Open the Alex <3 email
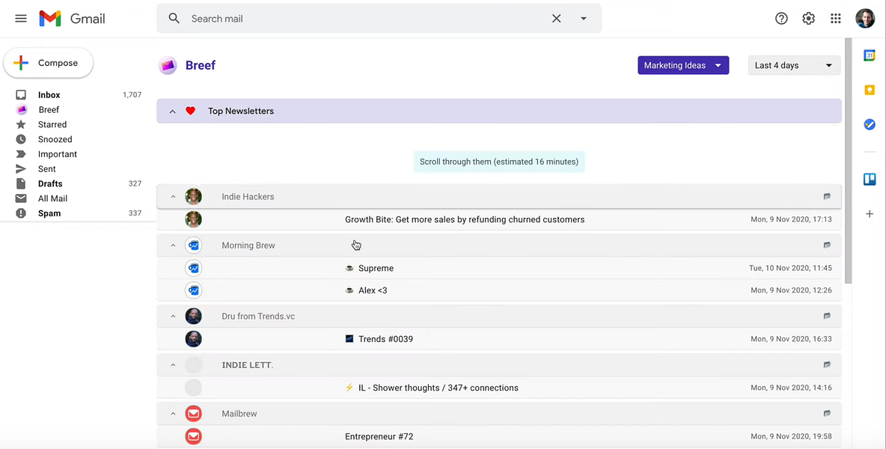Image resolution: width=886 pixels, height=449 pixels. point(499,290)
